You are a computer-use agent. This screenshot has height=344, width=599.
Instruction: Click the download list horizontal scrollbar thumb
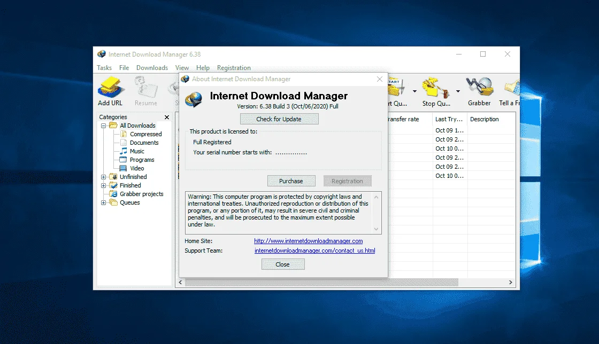click(321, 282)
